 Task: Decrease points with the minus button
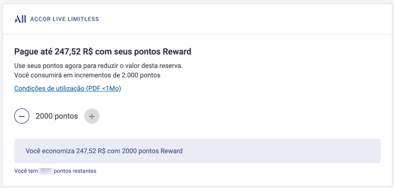(22, 116)
